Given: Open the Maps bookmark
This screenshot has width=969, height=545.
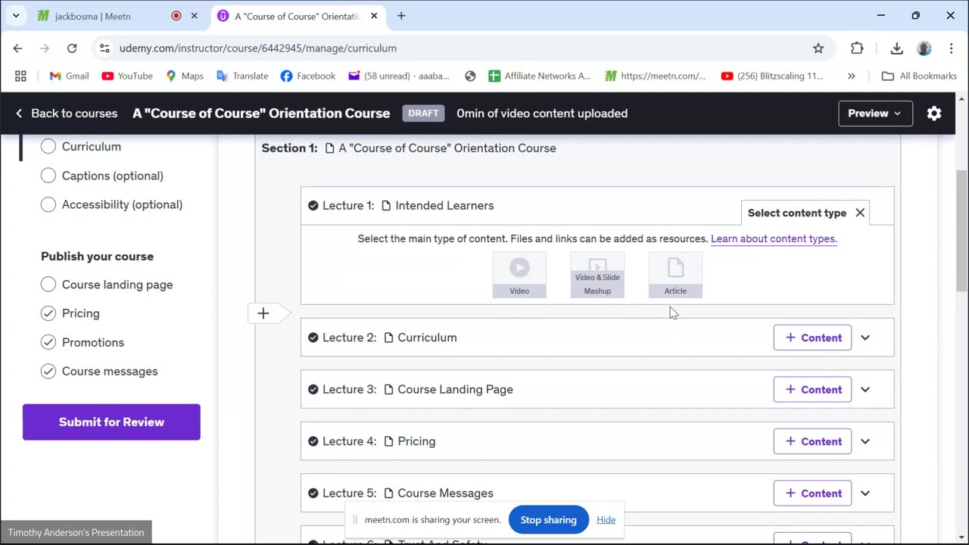Looking at the screenshot, I should [x=185, y=76].
